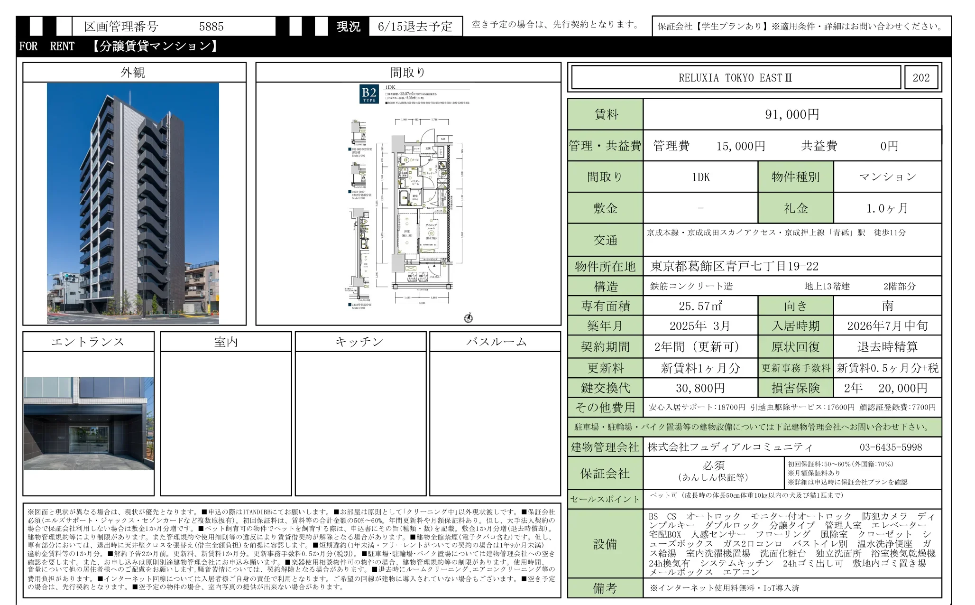Click the B2 TYPE badge on floor plan

[369, 94]
